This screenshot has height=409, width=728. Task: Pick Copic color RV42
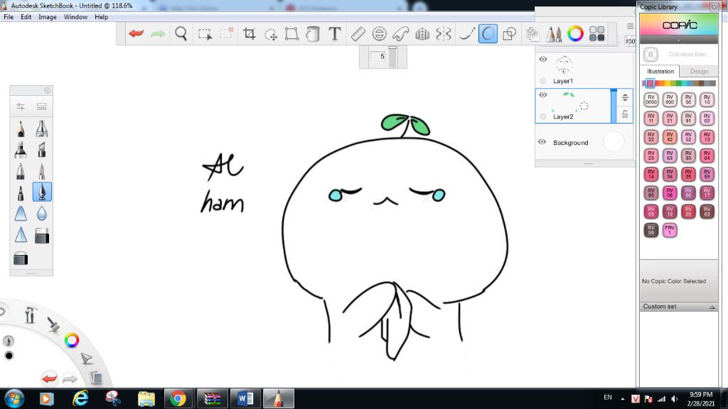670,137
